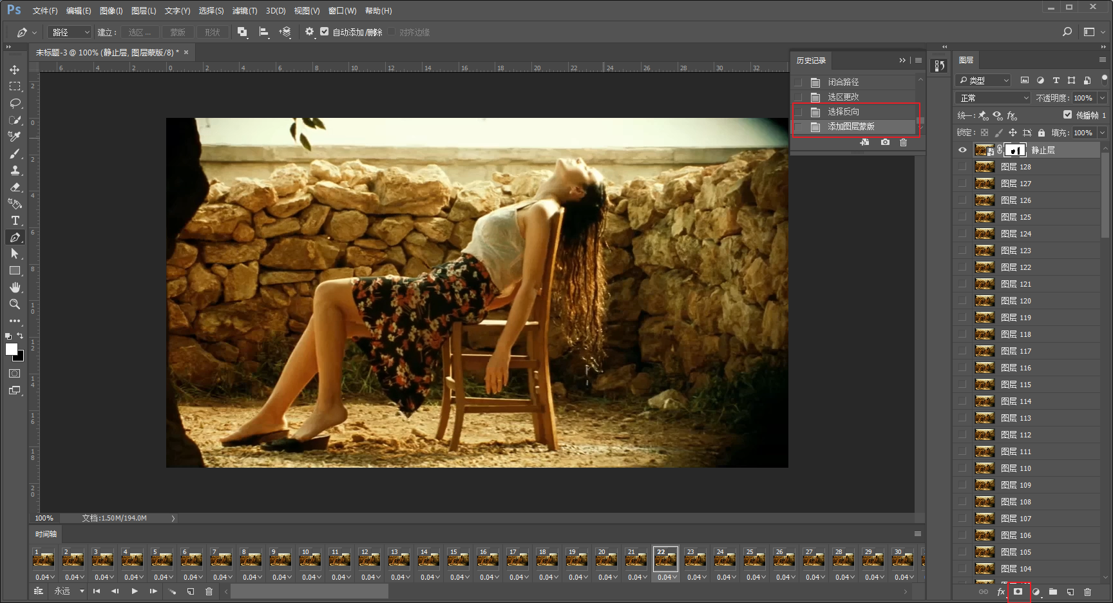Hide the 静止层 layer visibility eye
Image resolution: width=1113 pixels, height=603 pixels.
tap(962, 150)
